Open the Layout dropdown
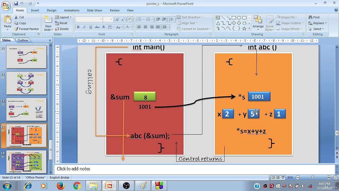This screenshot has height=191, width=339. pos(63,17)
